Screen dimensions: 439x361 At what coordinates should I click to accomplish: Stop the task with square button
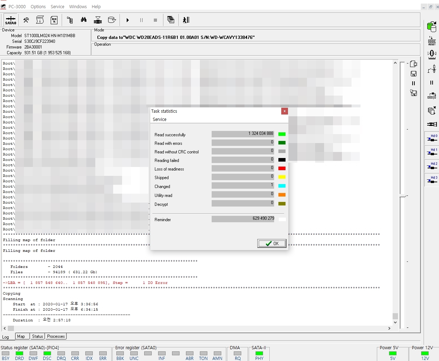[155, 20]
